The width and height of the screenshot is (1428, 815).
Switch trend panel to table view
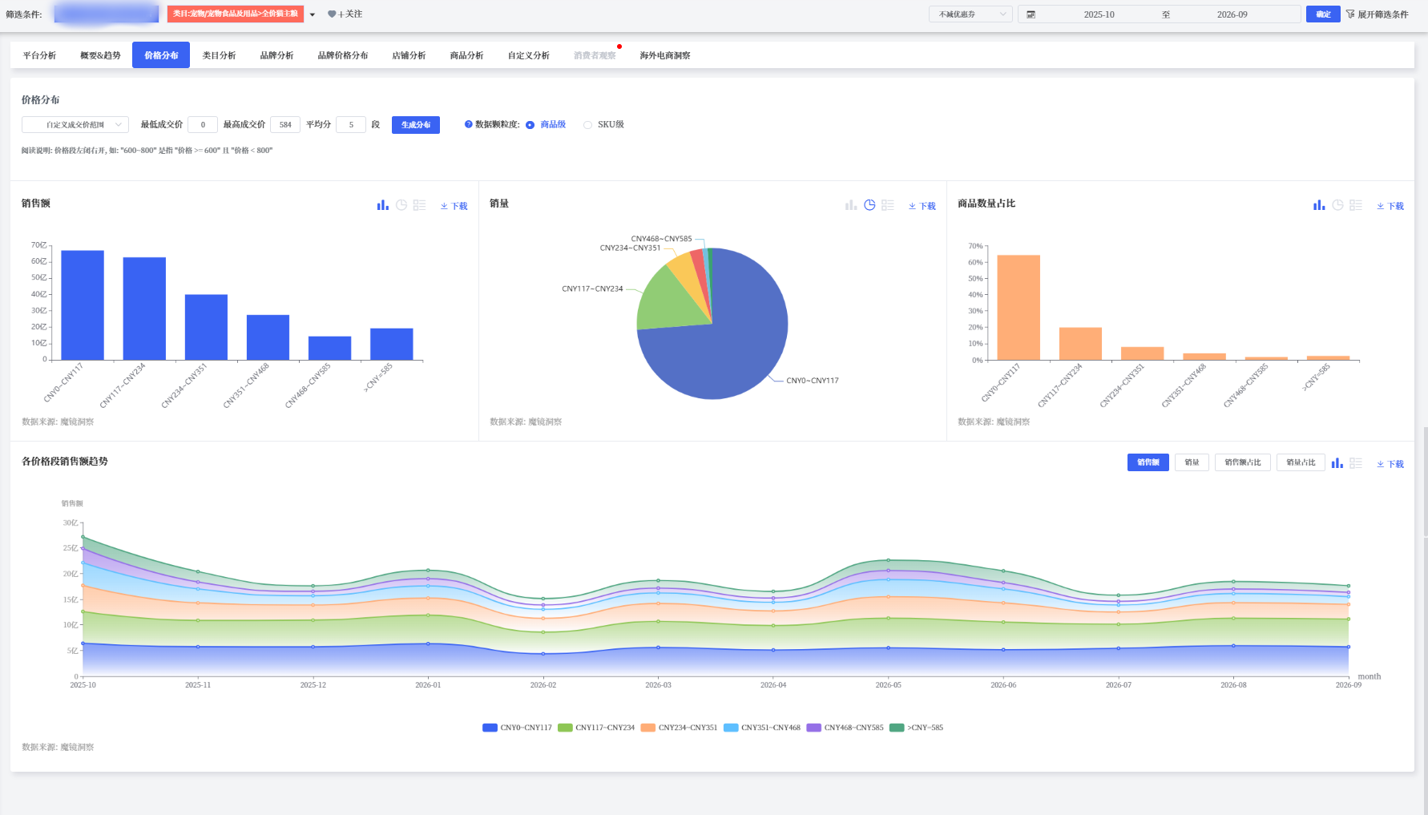[1356, 463]
